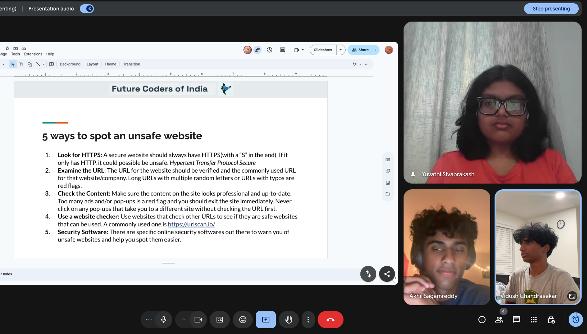This screenshot has height=334, width=587.
Task: Open the emoji reactions panel
Action: 243,320
